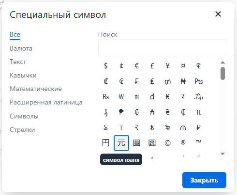
Task: Click the Закрыть button
Action: 204,180
